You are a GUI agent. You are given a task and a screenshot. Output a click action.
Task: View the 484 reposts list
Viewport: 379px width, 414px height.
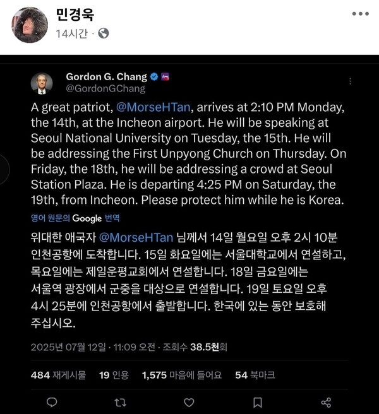59,375
